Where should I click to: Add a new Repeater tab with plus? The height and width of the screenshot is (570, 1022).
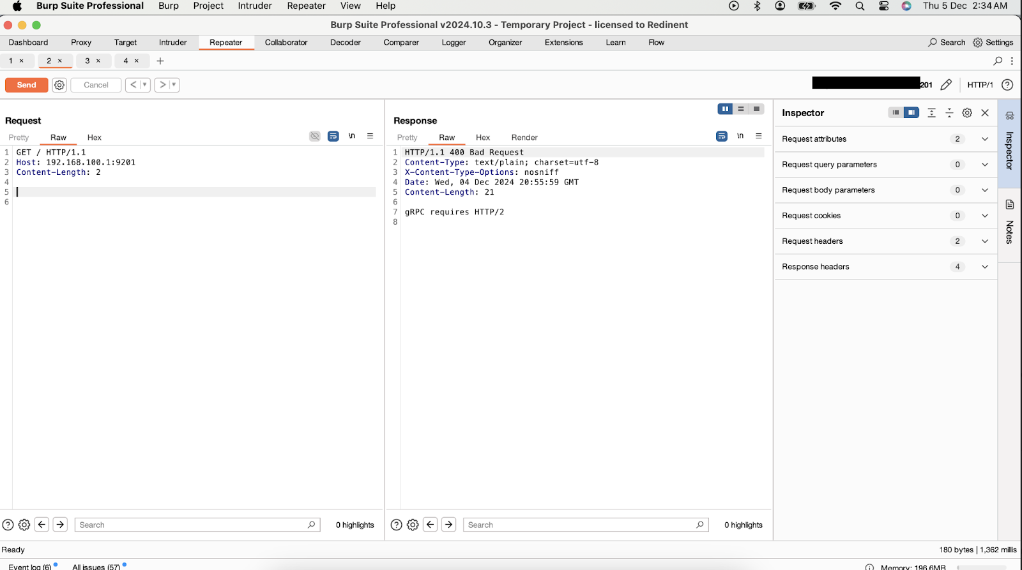(x=160, y=61)
